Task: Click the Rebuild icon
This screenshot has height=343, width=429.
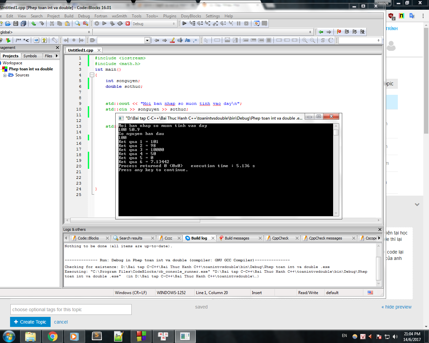Action: (120, 23)
